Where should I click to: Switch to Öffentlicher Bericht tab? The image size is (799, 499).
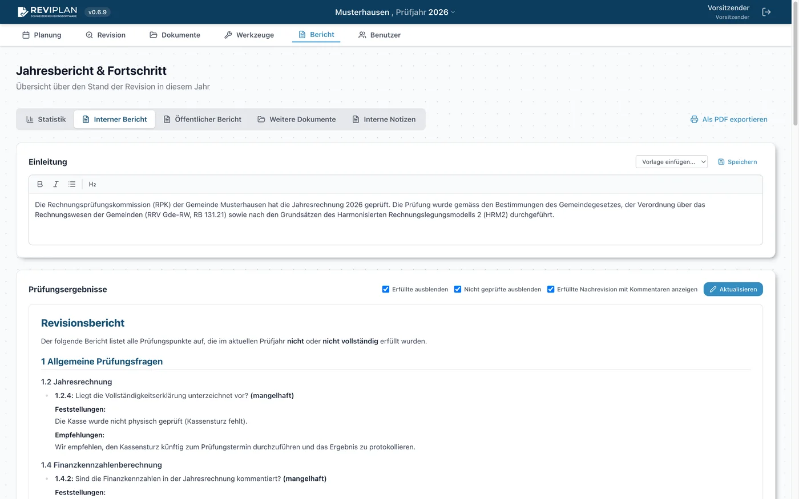click(202, 119)
